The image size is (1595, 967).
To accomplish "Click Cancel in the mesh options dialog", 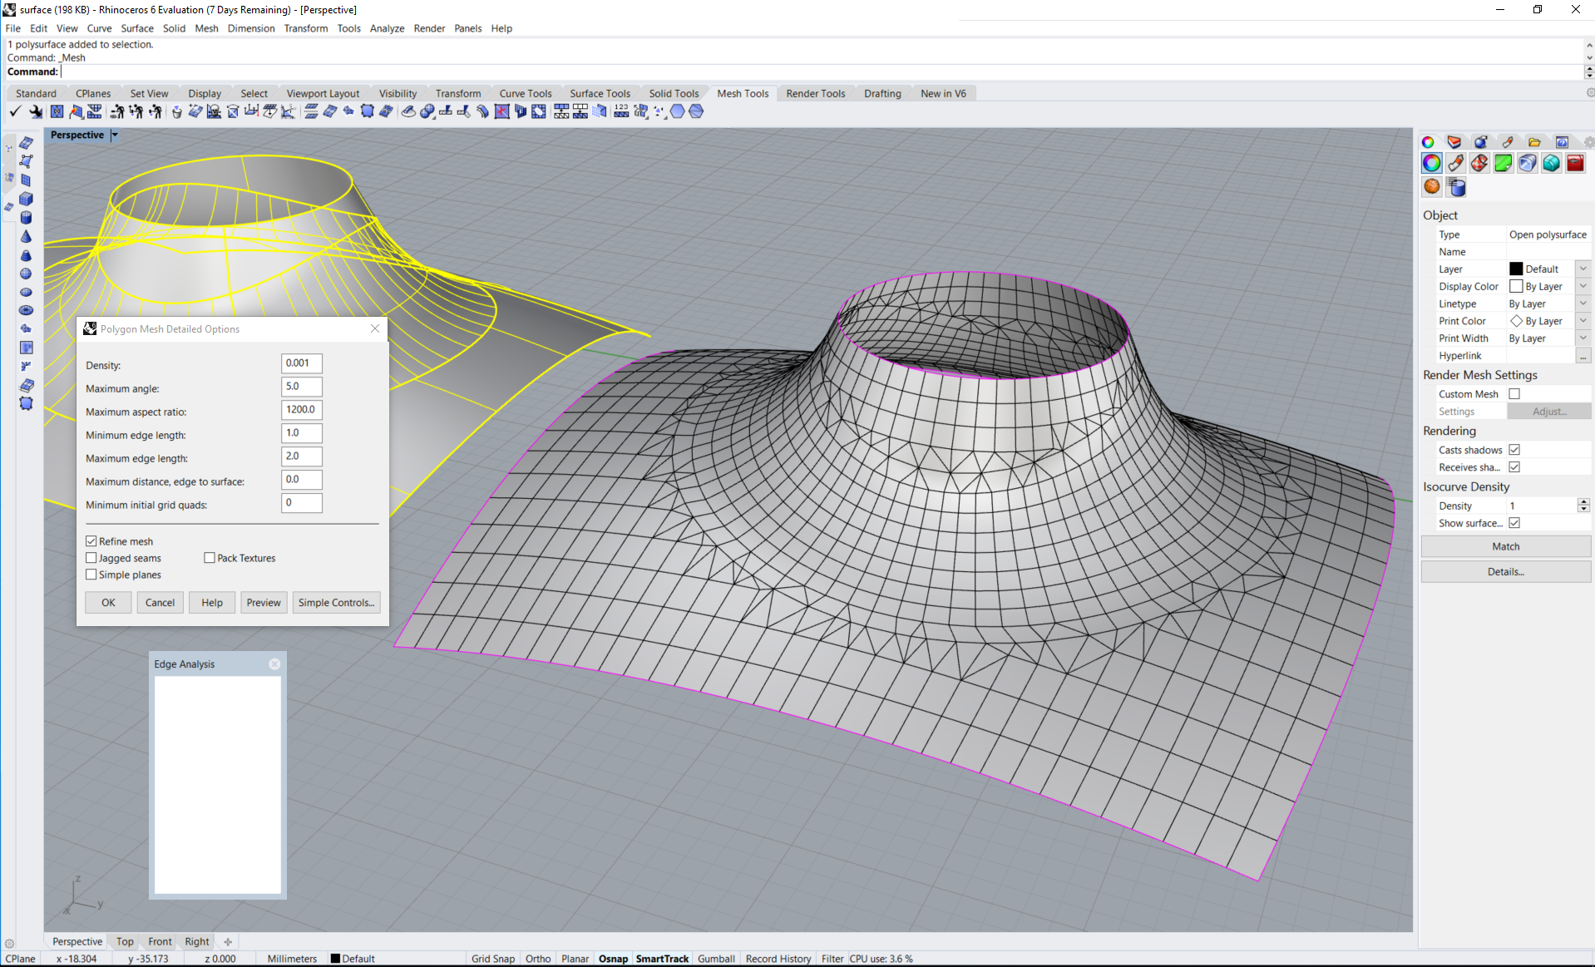I will coord(160,603).
